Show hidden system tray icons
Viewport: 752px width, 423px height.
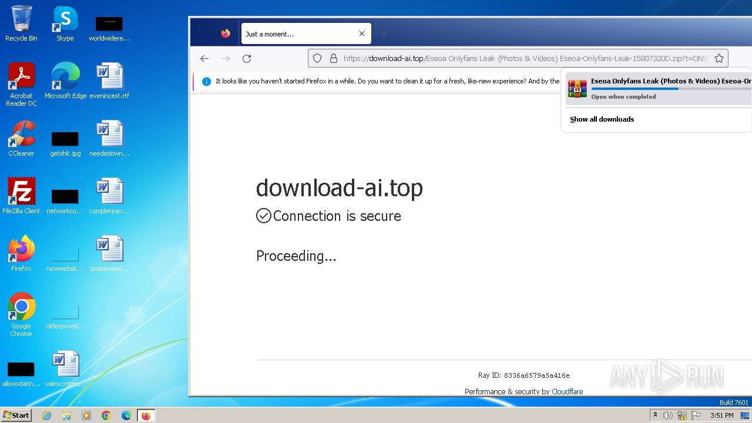pos(655,415)
